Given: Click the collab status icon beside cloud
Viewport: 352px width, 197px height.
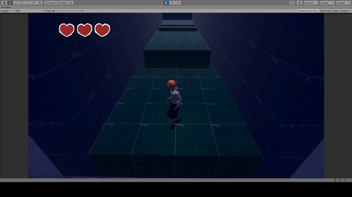Looking at the screenshot, I should pos(292,3).
